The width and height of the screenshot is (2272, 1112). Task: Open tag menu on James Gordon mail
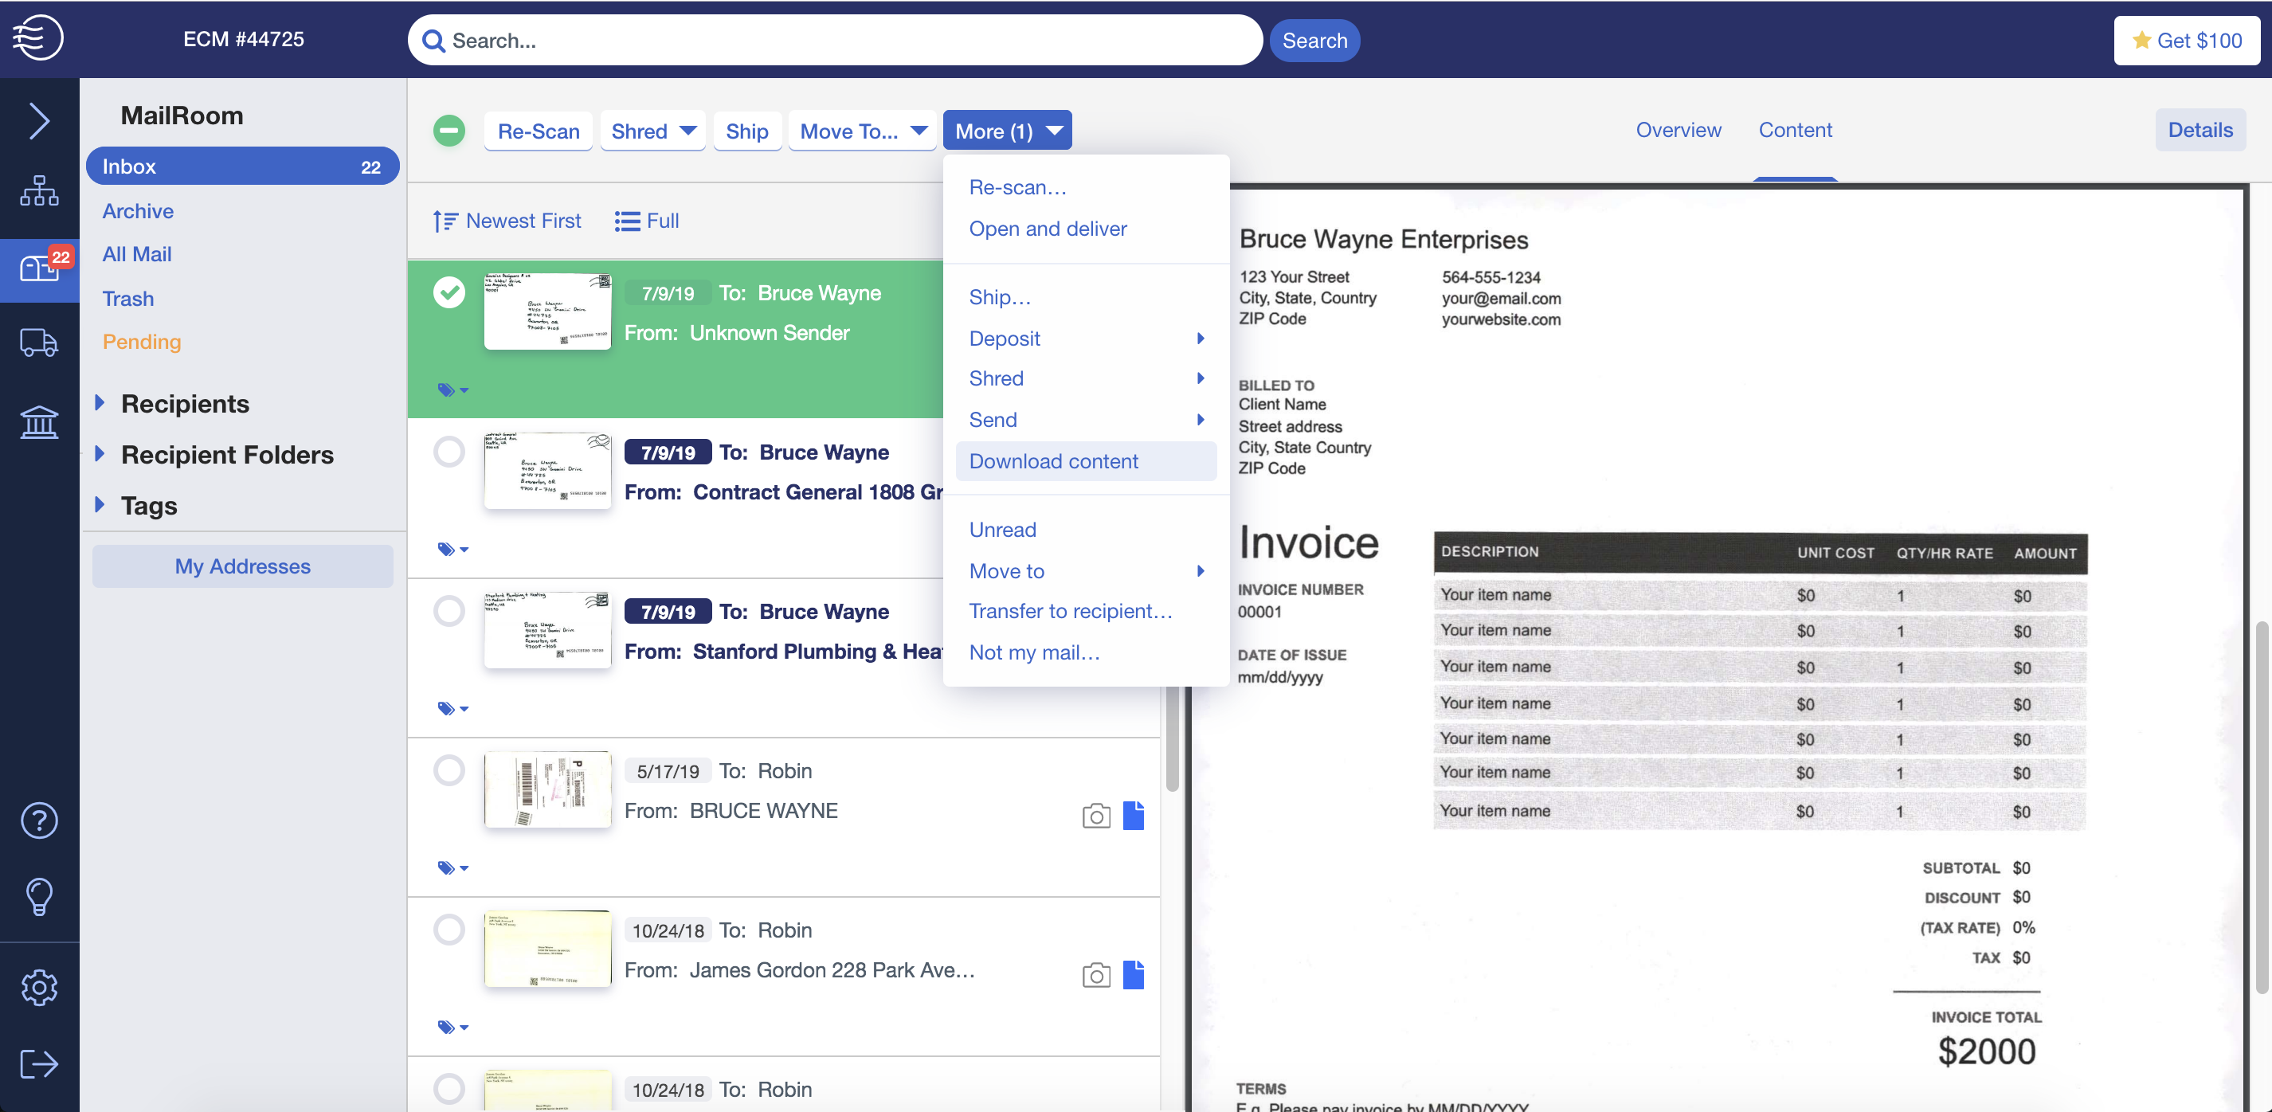[x=452, y=1028]
